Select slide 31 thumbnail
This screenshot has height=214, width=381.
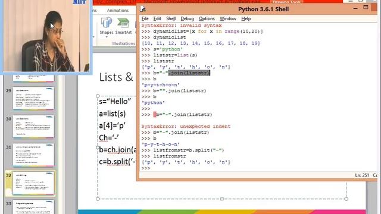(33, 155)
